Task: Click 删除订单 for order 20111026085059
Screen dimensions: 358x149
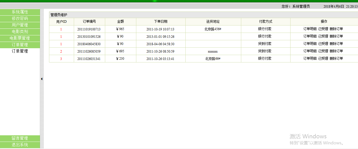Action: [x=336, y=51]
